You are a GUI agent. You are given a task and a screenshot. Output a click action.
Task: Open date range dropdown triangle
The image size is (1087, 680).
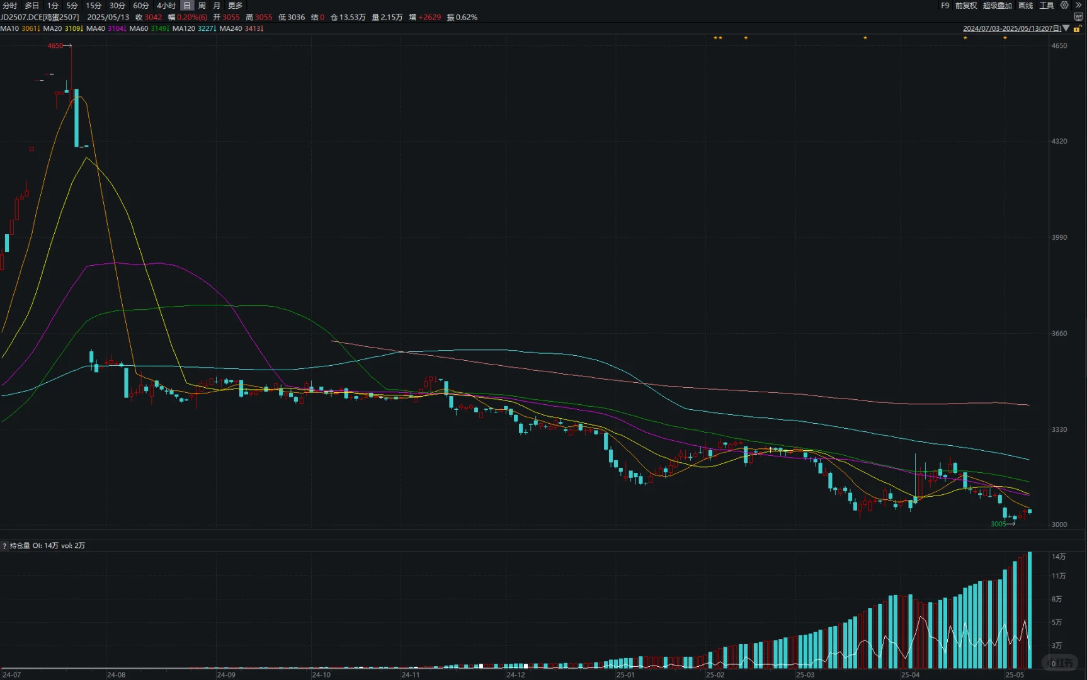point(1066,28)
